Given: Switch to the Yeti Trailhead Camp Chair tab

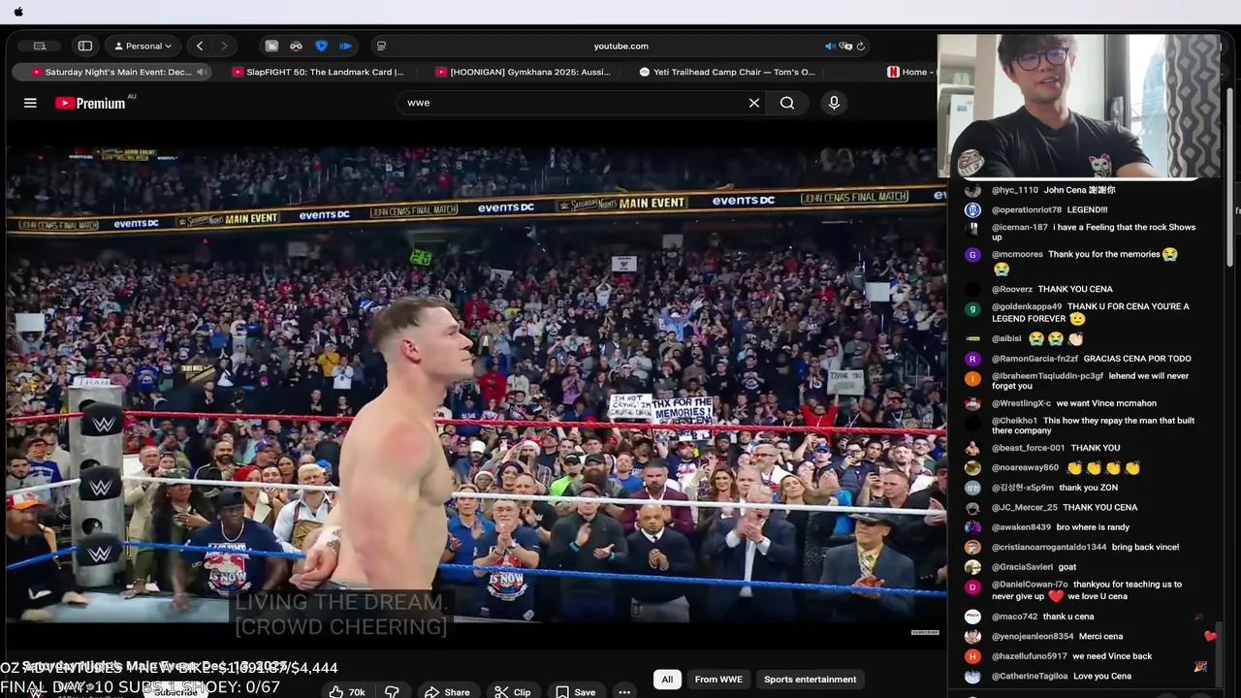Looking at the screenshot, I should 727,72.
